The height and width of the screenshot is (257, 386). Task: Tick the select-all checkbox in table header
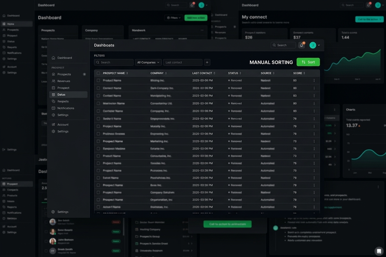coord(98,73)
